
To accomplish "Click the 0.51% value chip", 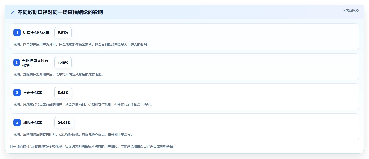I will click(63, 33).
